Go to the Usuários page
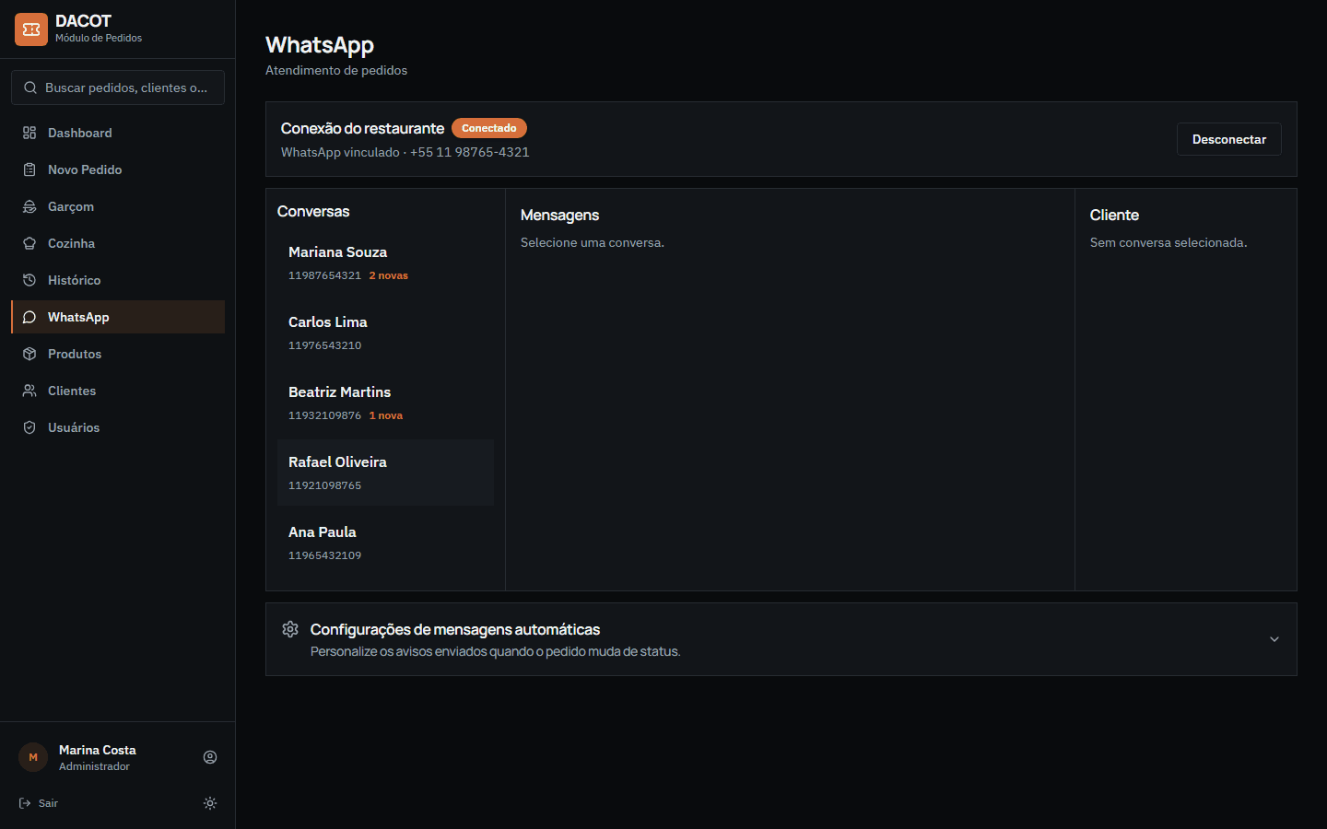The height and width of the screenshot is (829, 1327). [118, 427]
